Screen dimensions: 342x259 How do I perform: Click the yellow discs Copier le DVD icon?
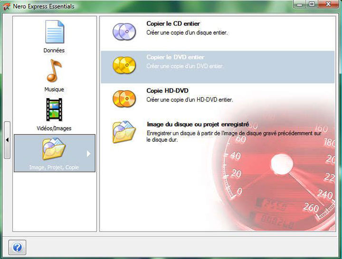[124, 65]
